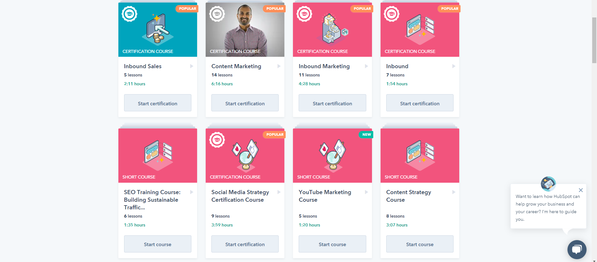Close the HubSpot guide chat popup
Viewport: 597px width, 262px height.
(x=580, y=190)
